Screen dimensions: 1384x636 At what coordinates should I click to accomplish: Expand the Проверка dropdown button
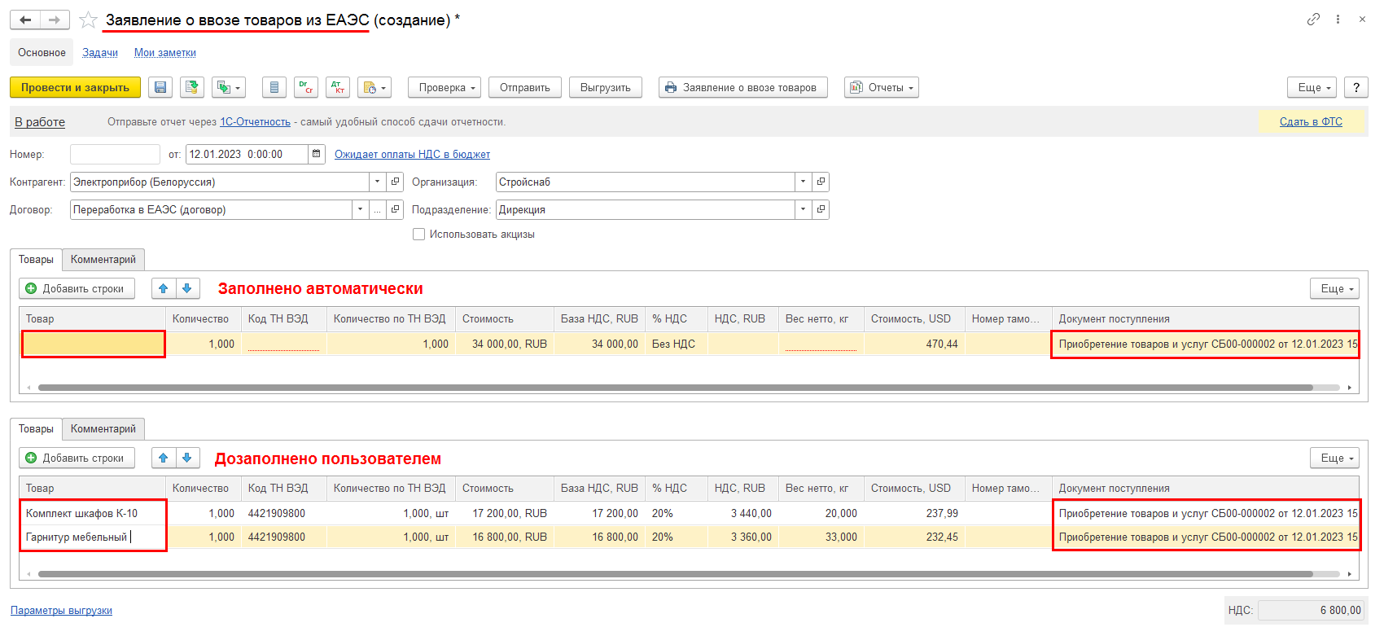(x=444, y=87)
